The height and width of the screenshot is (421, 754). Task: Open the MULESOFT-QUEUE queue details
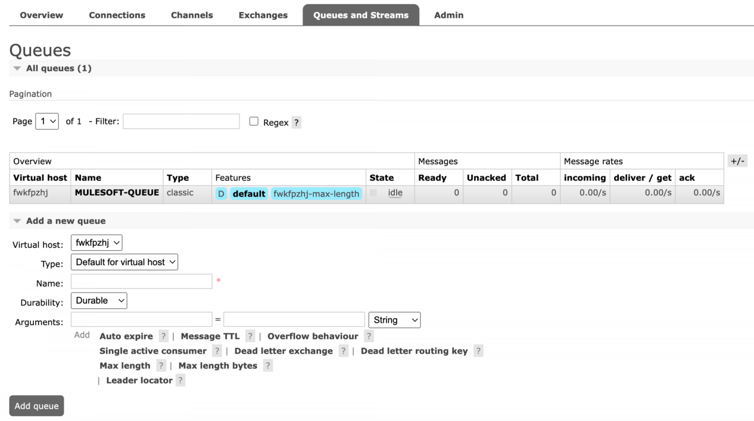(x=116, y=193)
